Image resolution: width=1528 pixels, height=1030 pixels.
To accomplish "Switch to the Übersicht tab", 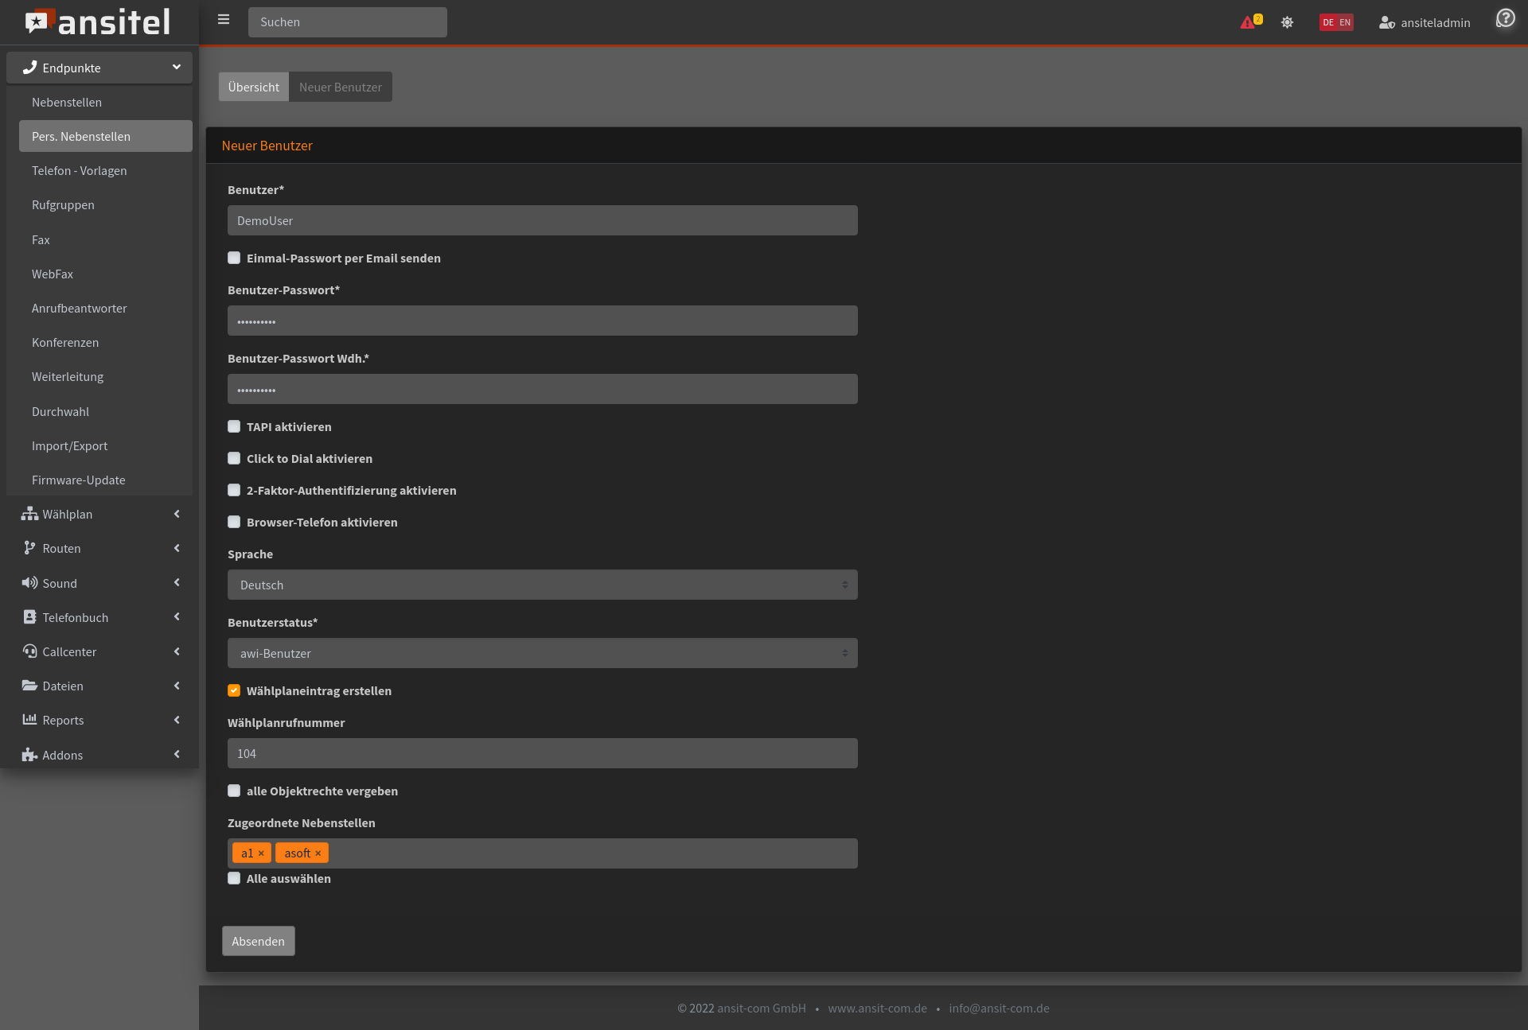I will [253, 87].
